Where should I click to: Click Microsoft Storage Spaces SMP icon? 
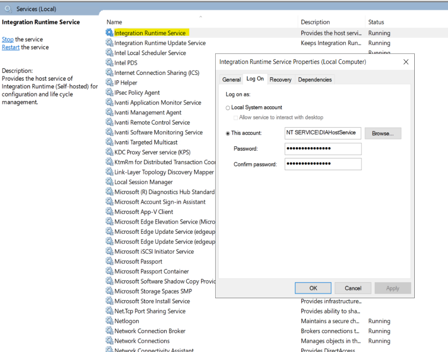(110, 291)
